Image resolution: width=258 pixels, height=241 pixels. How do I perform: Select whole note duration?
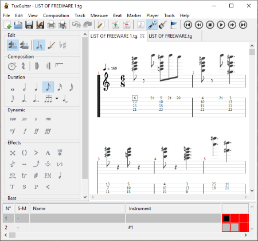point(13,89)
